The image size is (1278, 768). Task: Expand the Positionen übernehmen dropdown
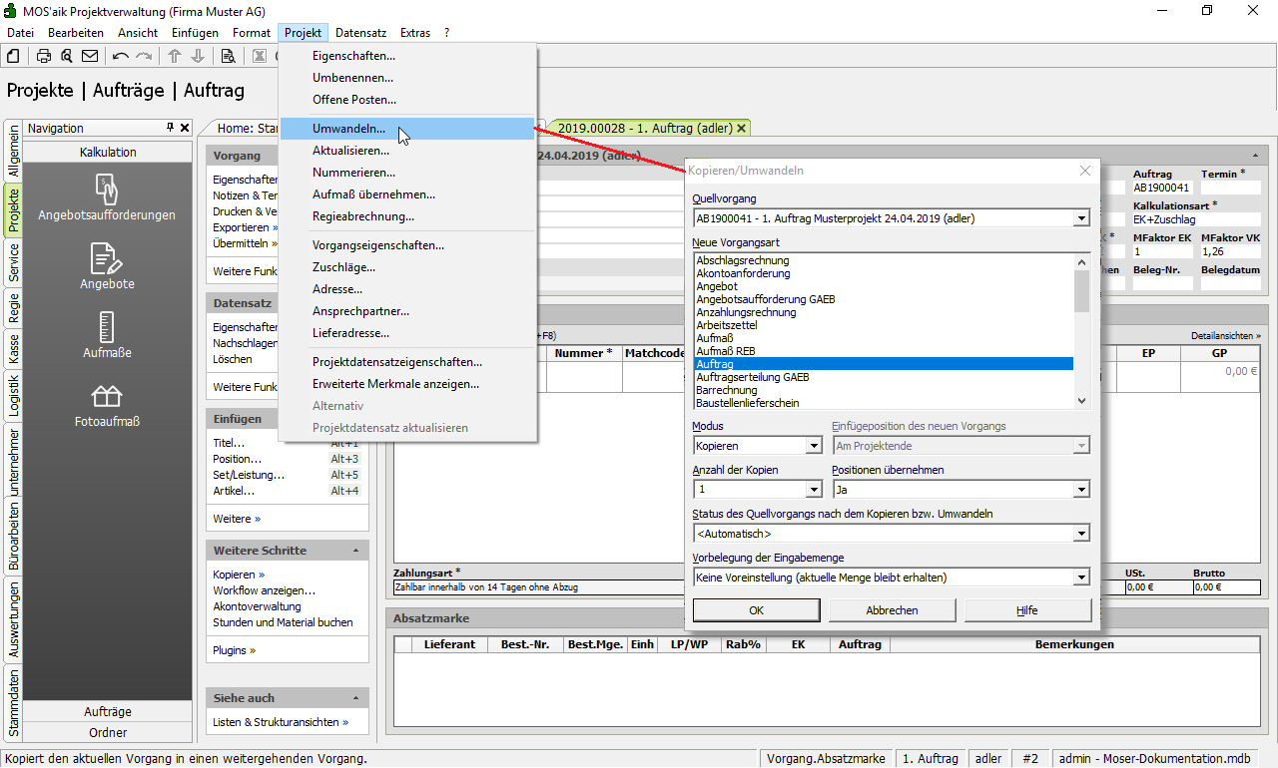[x=1081, y=490]
